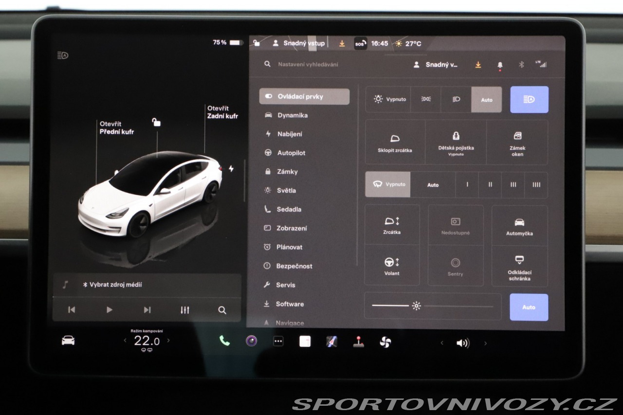
Task: Tap the Zrcátka mirror adjust tile
Action: click(392, 225)
